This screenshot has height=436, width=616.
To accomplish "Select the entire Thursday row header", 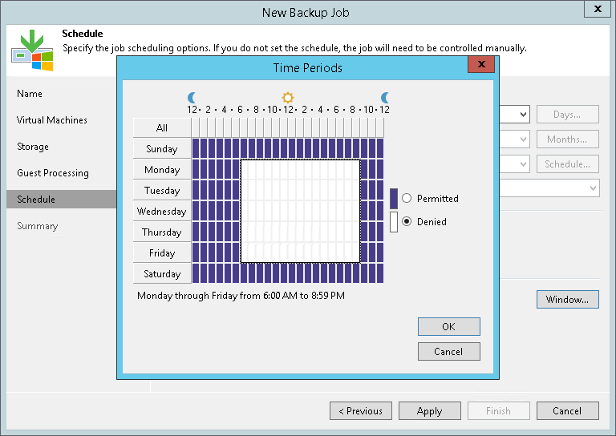I will click(x=162, y=232).
